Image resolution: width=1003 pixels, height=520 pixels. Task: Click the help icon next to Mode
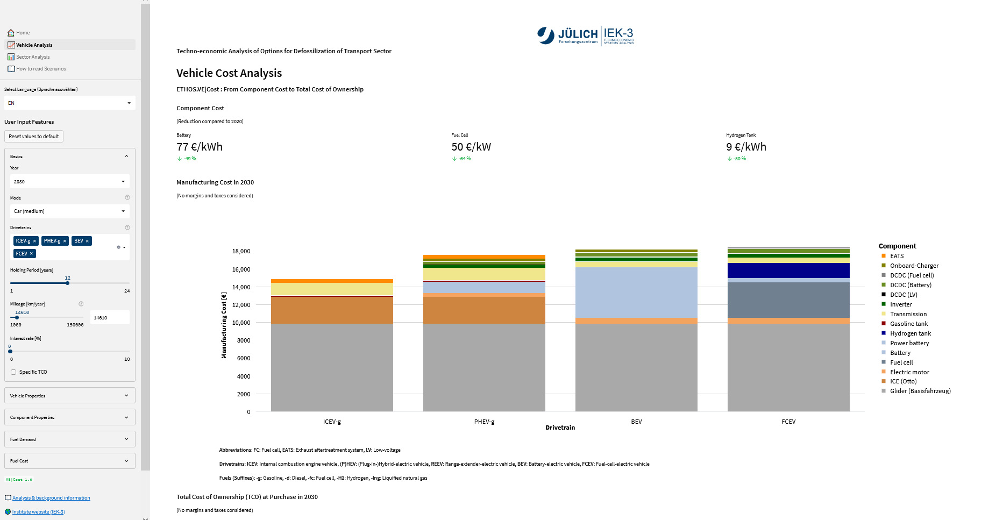[127, 197]
